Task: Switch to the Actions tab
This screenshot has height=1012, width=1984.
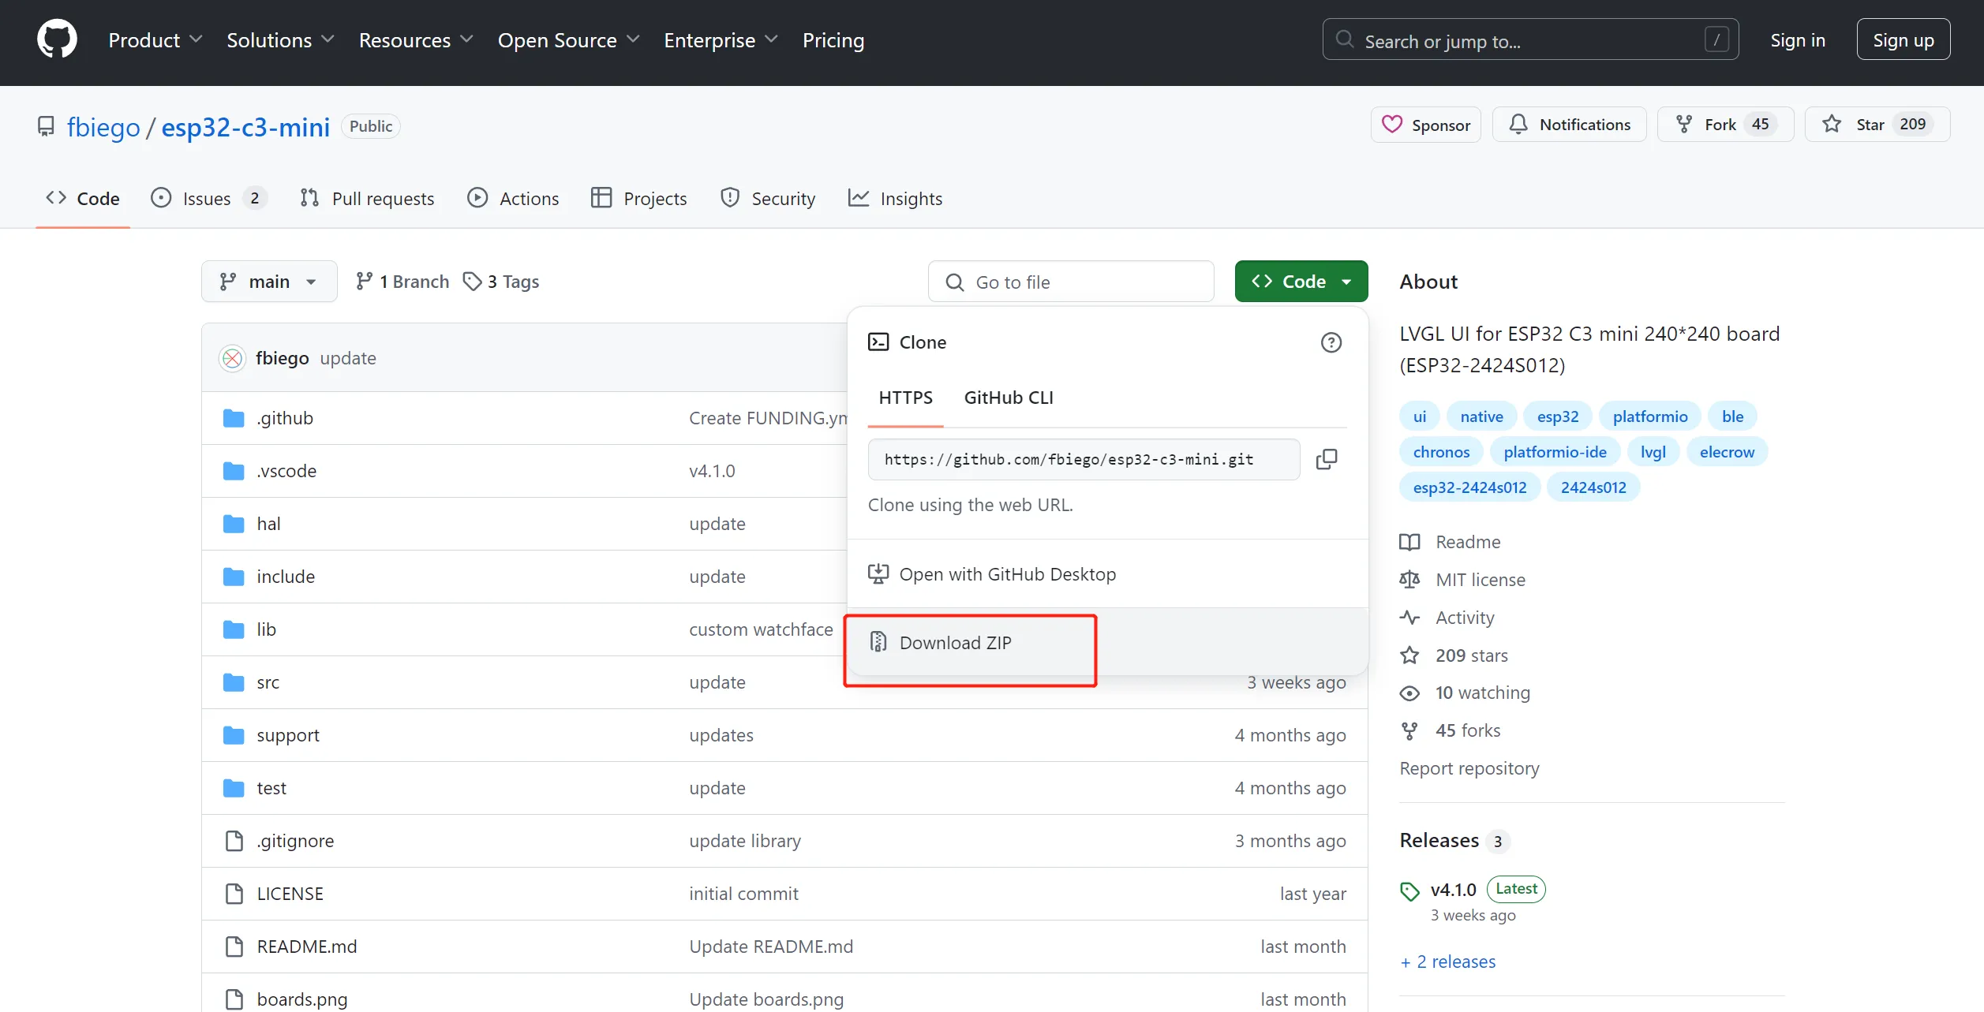Action: (x=513, y=199)
